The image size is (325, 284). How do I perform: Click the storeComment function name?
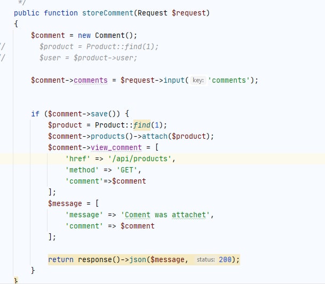click(x=108, y=13)
